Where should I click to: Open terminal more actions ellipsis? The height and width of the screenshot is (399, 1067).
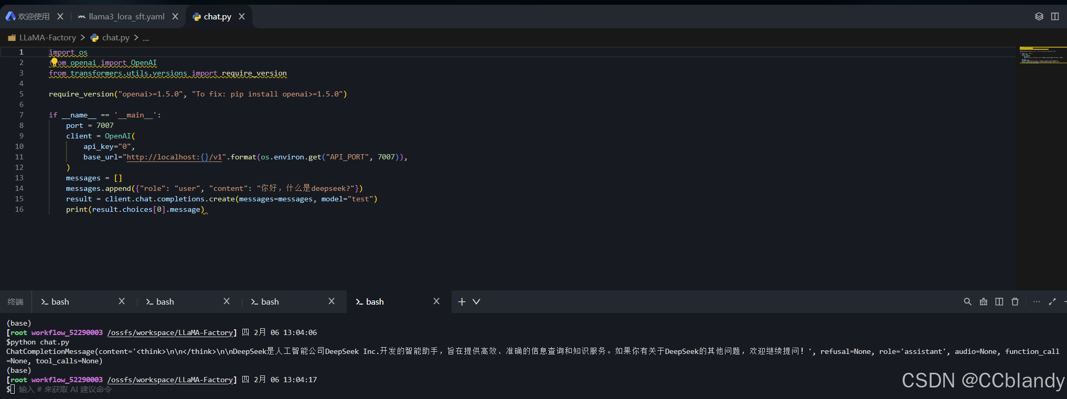(1037, 301)
